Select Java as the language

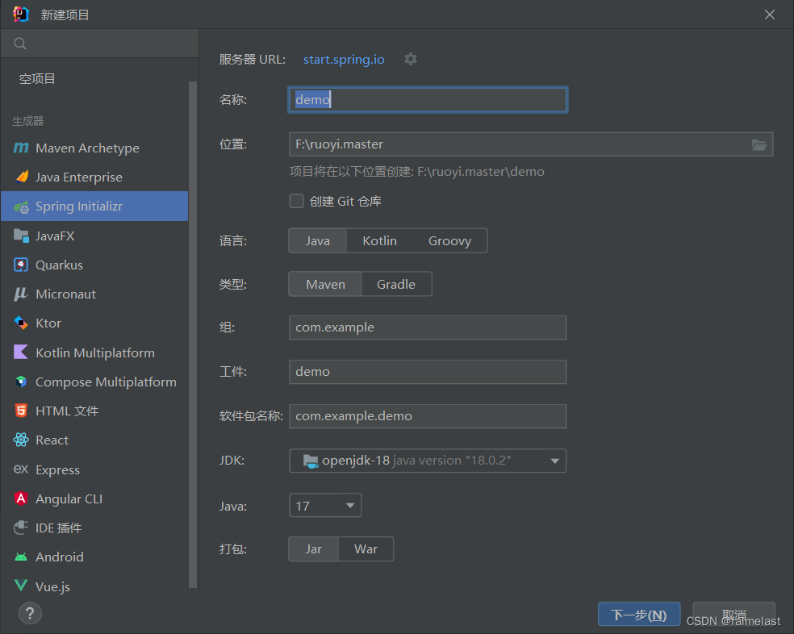(x=317, y=240)
